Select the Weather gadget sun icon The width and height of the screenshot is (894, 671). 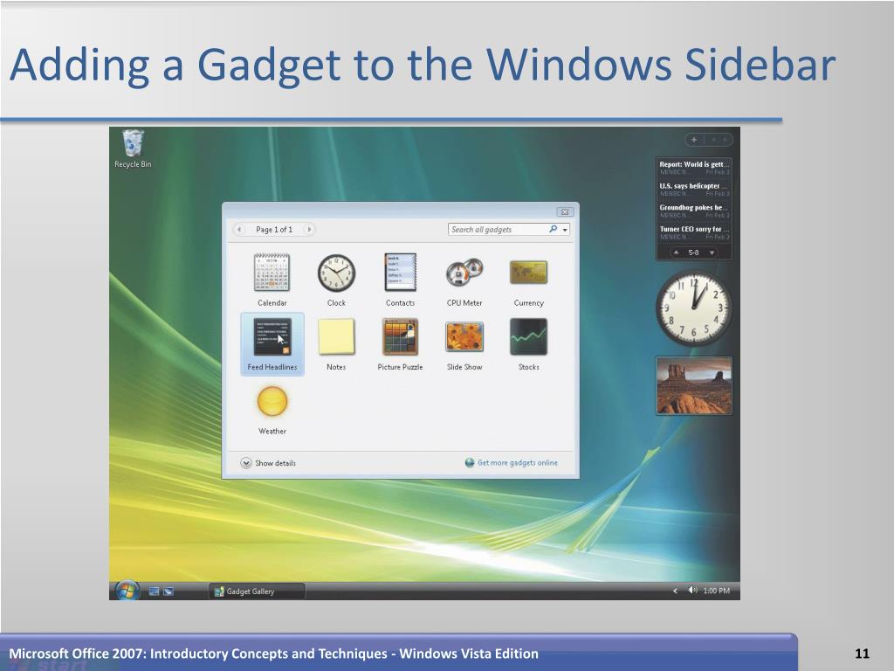click(x=272, y=401)
